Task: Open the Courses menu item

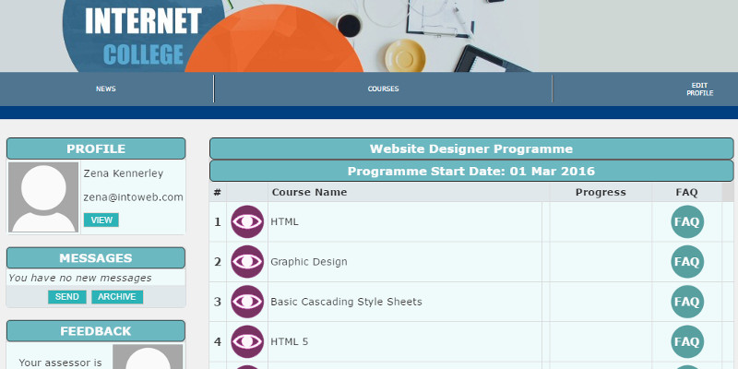Action: (383, 89)
